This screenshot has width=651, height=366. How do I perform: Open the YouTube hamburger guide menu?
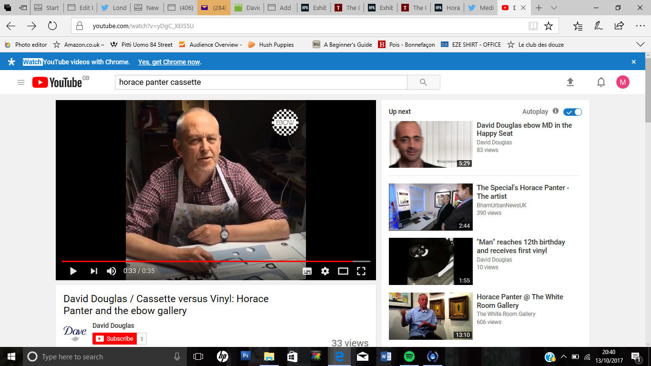(x=21, y=82)
